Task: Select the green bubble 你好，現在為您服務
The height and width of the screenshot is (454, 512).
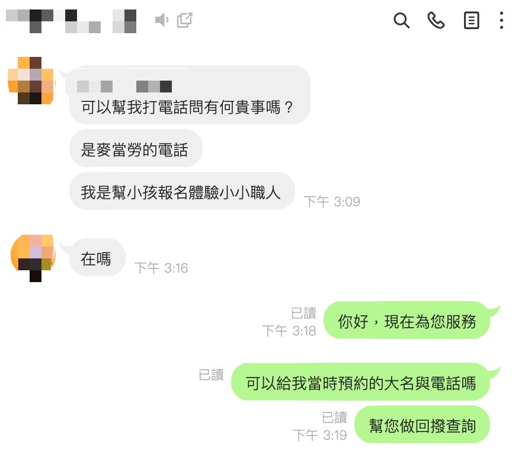Action: (407, 320)
